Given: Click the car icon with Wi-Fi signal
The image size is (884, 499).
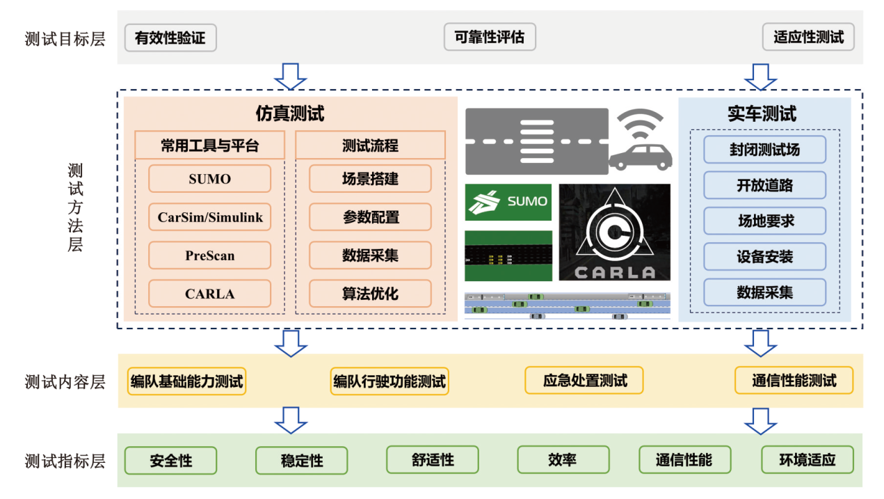Looking at the screenshot, I should (x=641, y=140).
